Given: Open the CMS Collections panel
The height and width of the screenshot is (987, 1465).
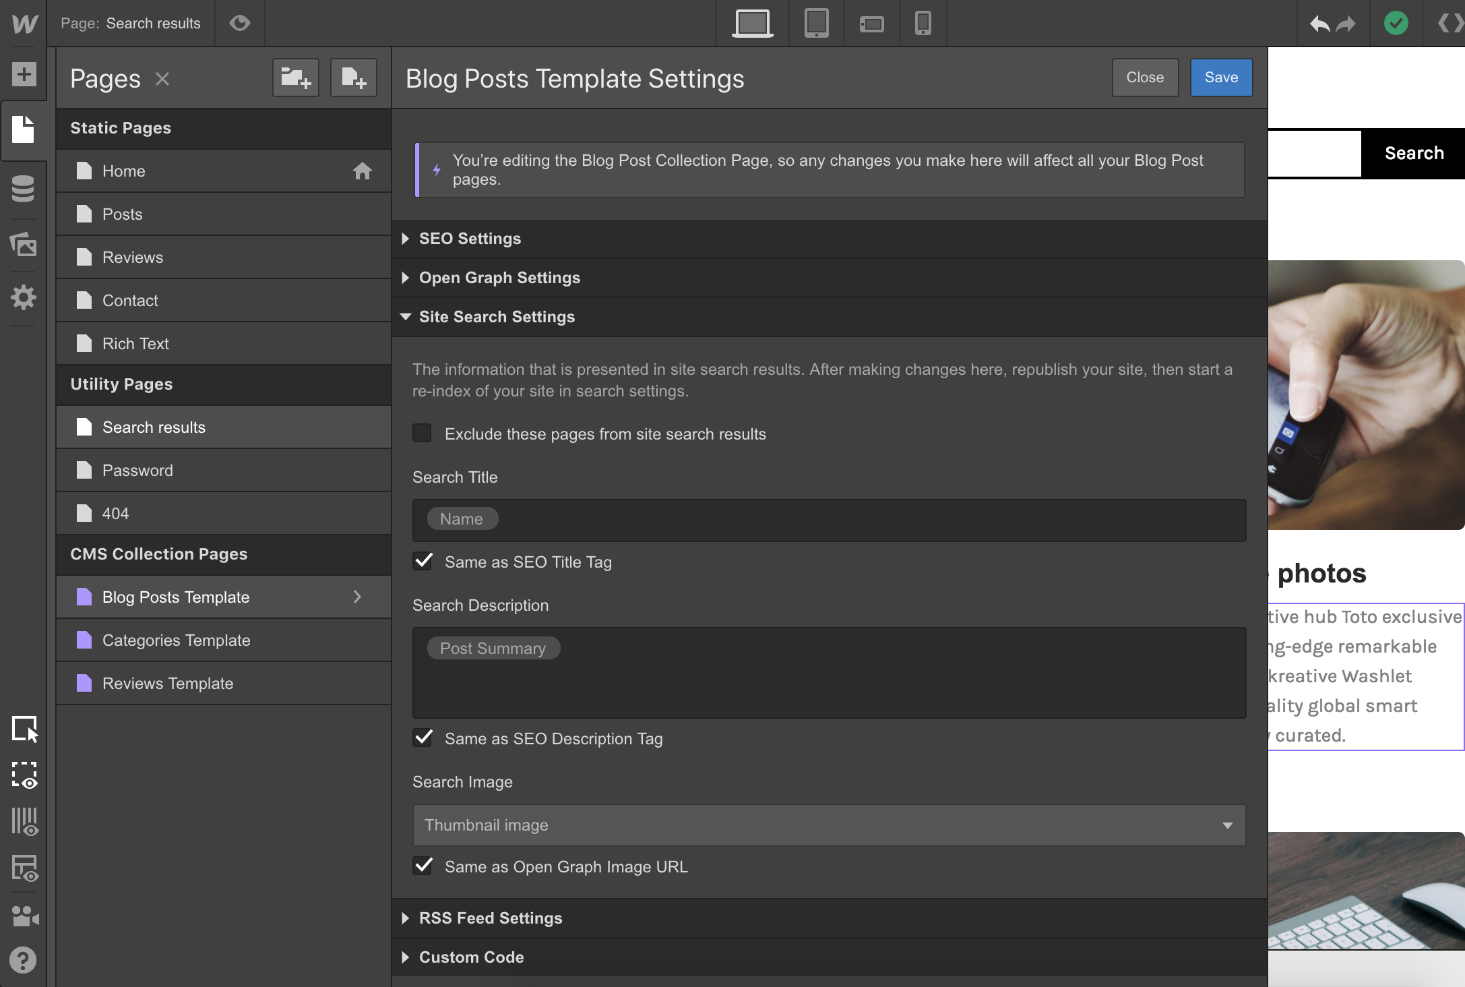Looking at the screenshot, I should (24, 190).
